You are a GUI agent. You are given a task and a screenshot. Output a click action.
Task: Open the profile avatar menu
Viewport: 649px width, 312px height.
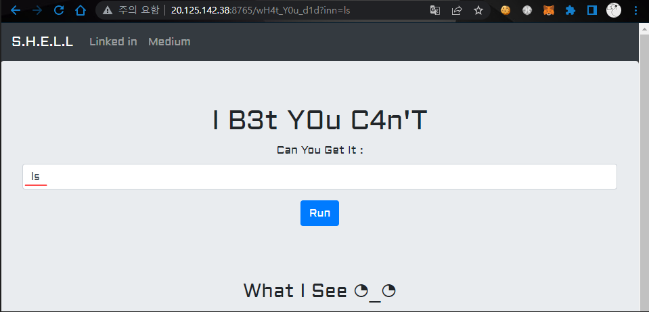click(614, 10)
